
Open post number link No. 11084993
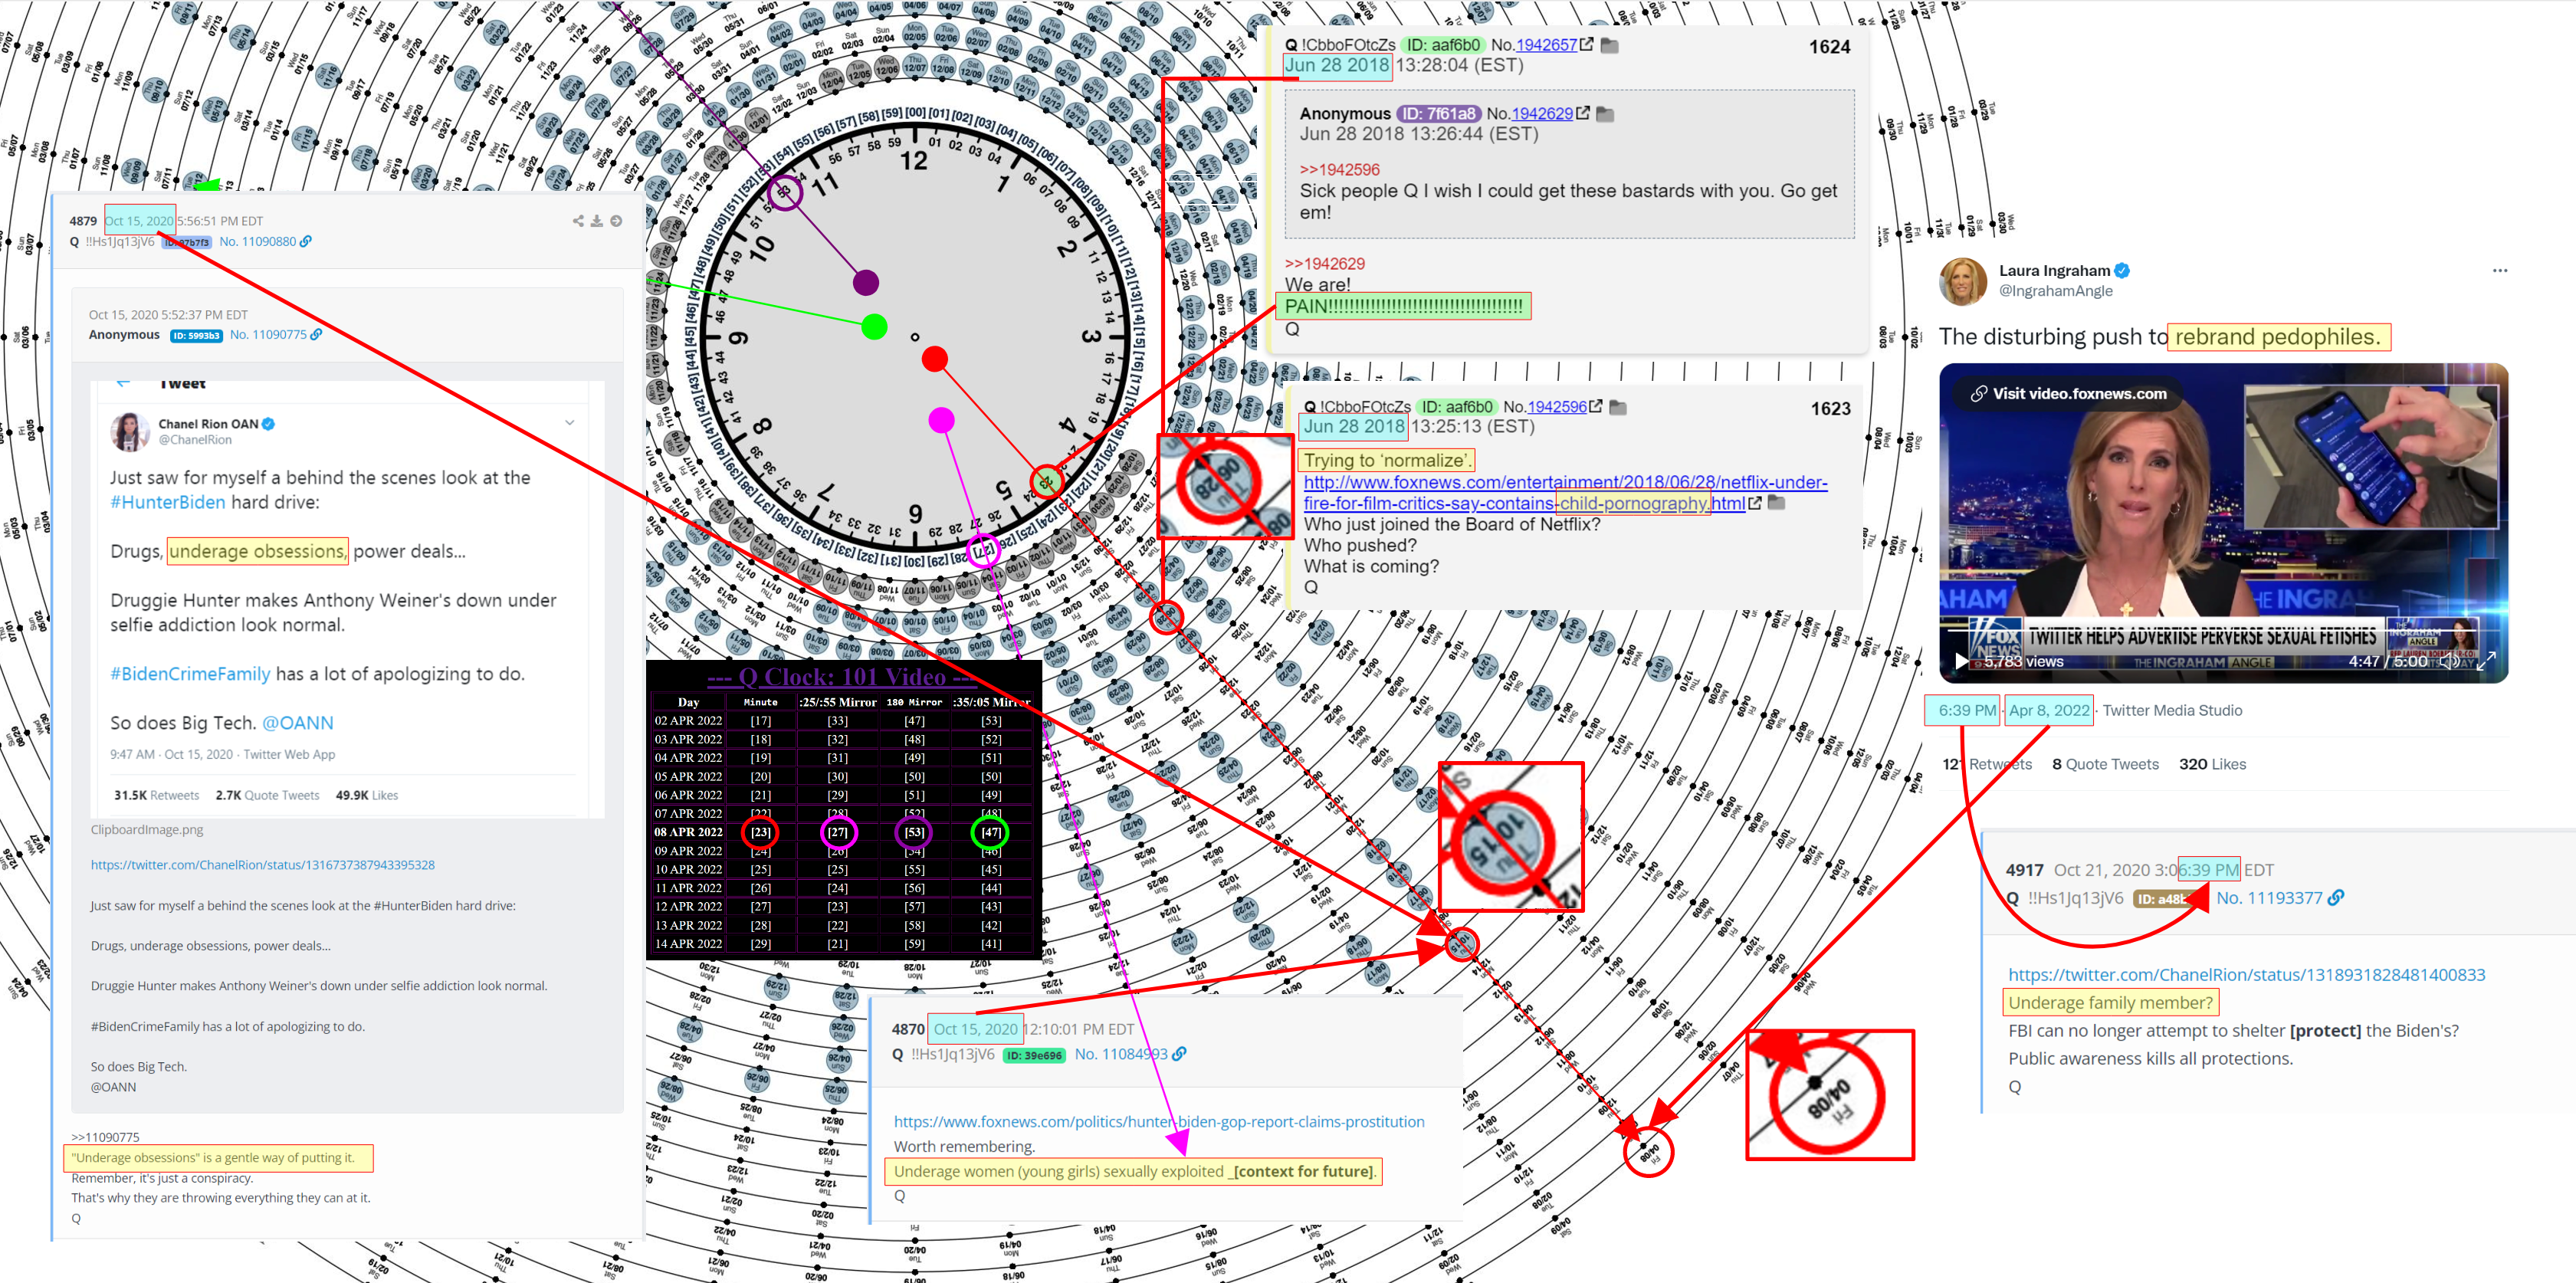click(x=1121, y=1054)
